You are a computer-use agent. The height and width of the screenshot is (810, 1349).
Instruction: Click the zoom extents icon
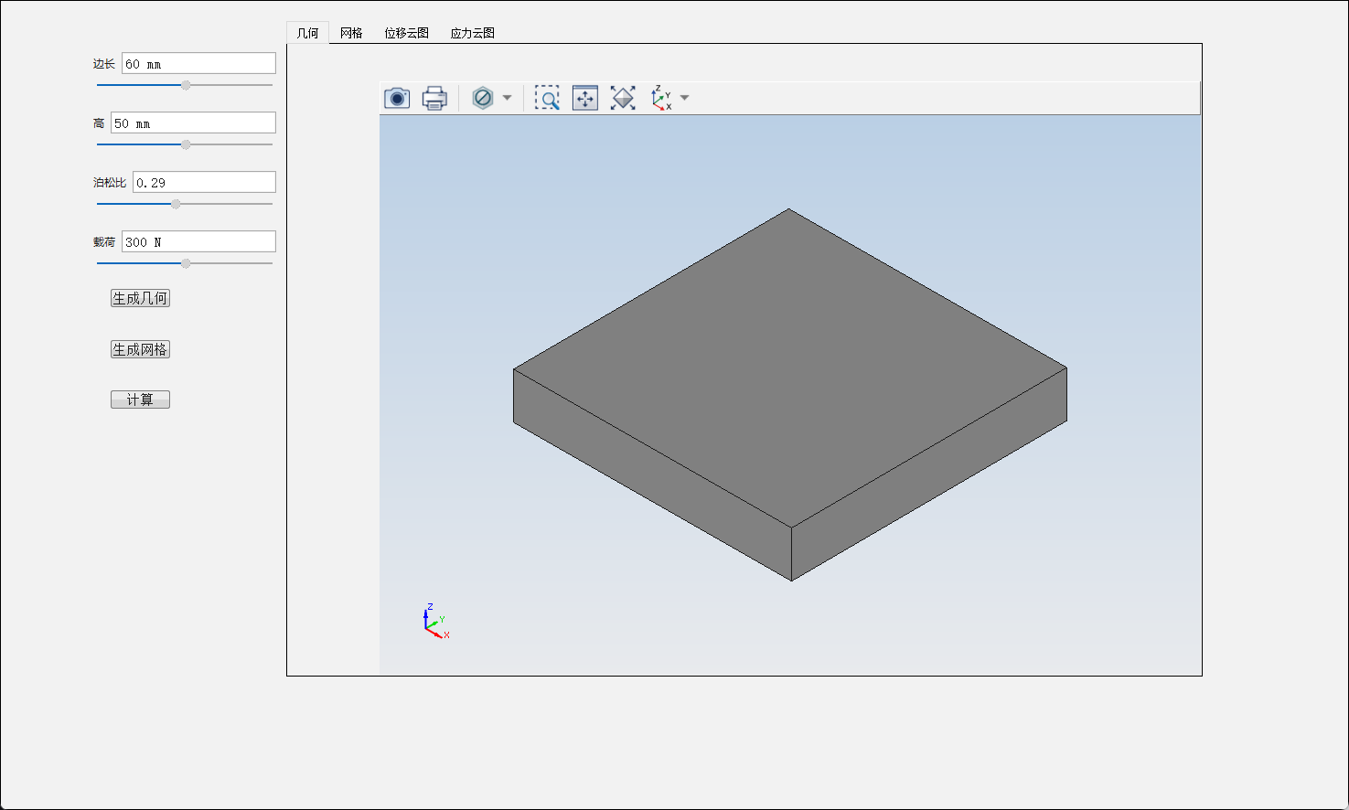585,98
